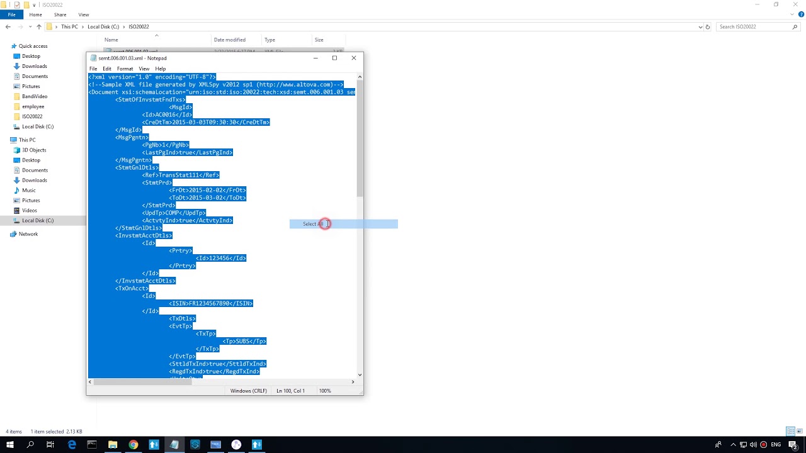Open Downloads under Quick access
This screenshot has width=806, height=453.
(34, 66)
